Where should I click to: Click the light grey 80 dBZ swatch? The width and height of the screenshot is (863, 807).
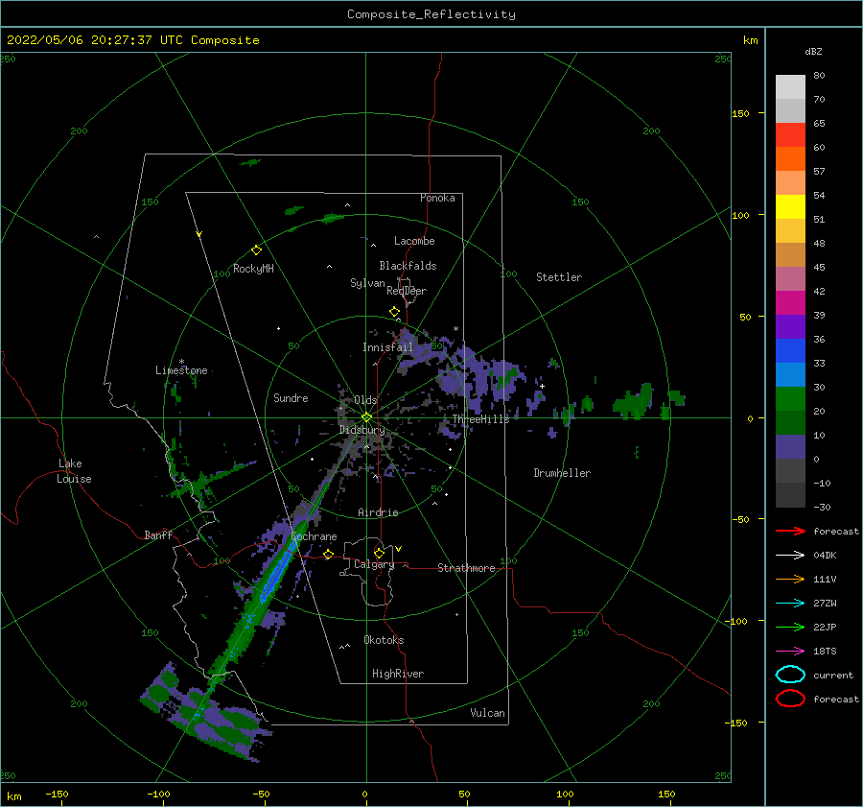tap(790, 86)
